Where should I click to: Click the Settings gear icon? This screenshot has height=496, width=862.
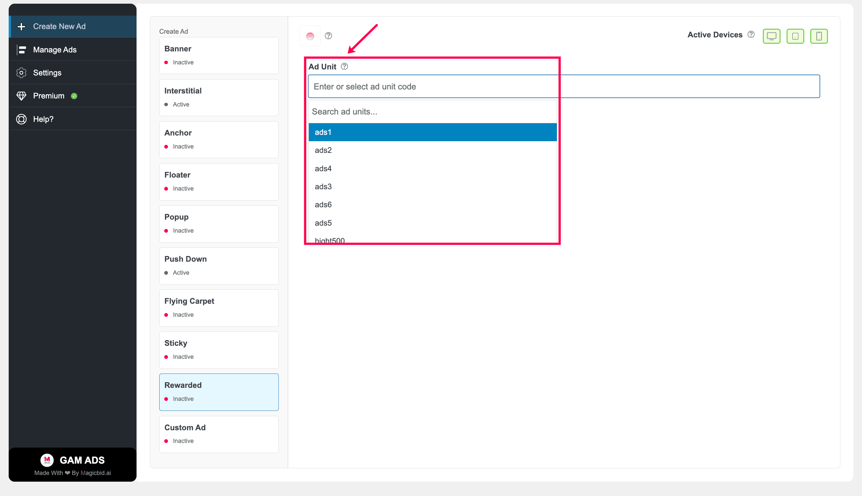click(x=21, y=73)
